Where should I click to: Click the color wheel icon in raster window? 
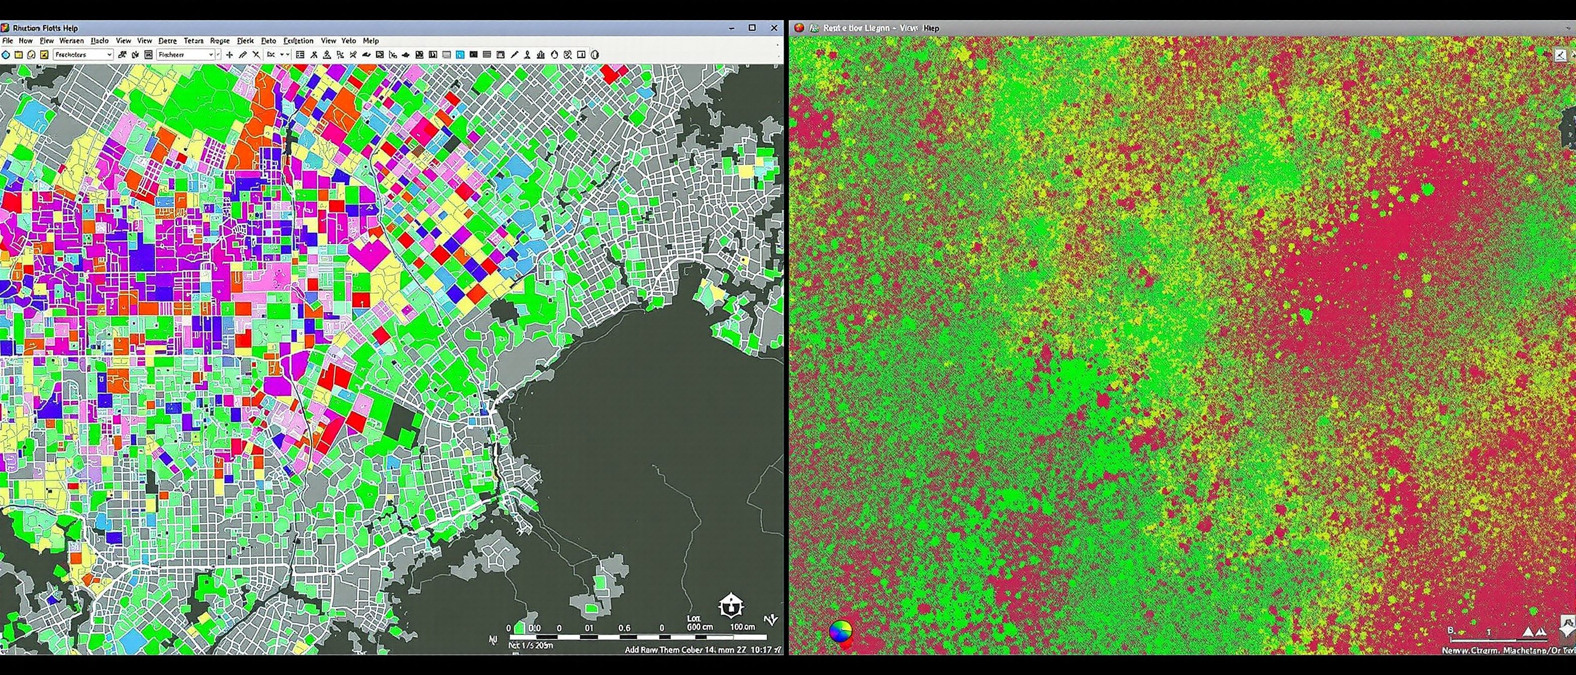coord(840,632)
